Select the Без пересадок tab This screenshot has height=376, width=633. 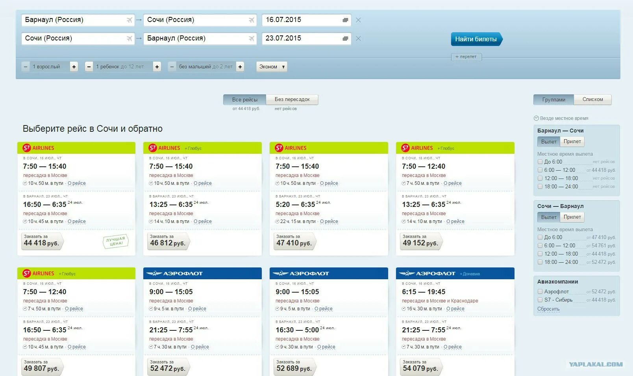[292, 100]
